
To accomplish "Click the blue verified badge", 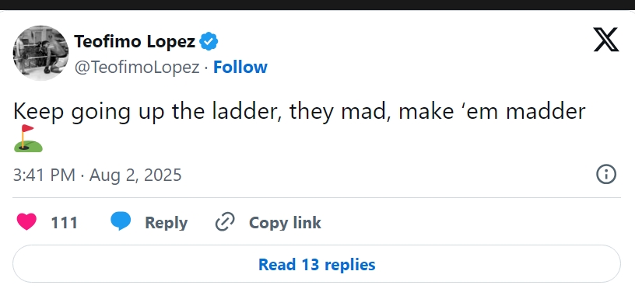I will [209, 41].
